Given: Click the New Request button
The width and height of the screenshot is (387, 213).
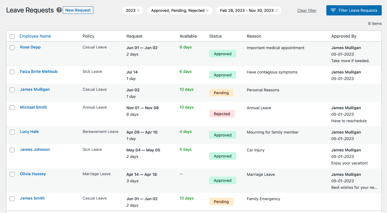Looking at the screenshot, I should click(78, 10).
